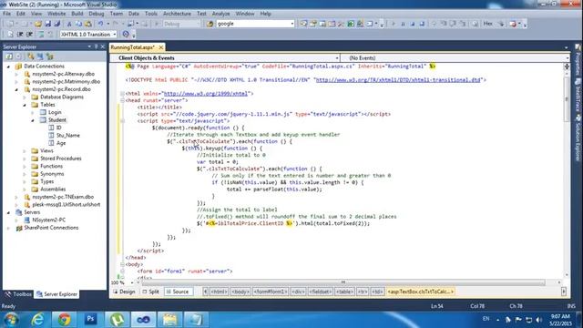Viewport: 583px width, 328px height.
Task: Collapse the Data Connections node
Action: point(8,67)
